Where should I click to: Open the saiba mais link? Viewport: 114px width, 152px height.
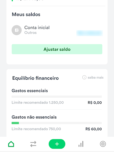(x=96, y=78)
